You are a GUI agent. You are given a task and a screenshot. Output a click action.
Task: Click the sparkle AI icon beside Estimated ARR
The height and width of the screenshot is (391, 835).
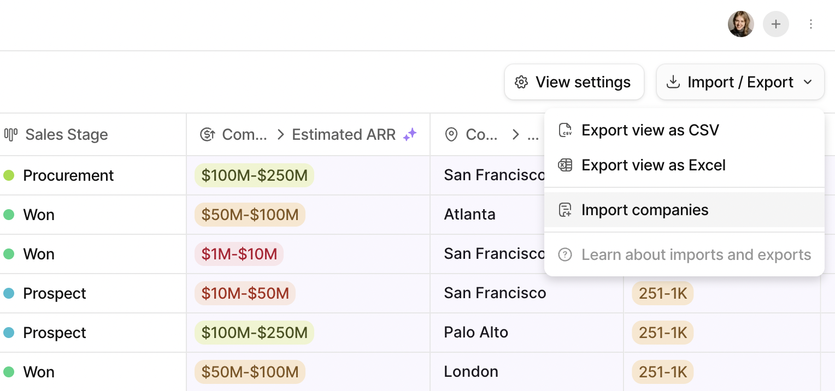click(410, 134)
